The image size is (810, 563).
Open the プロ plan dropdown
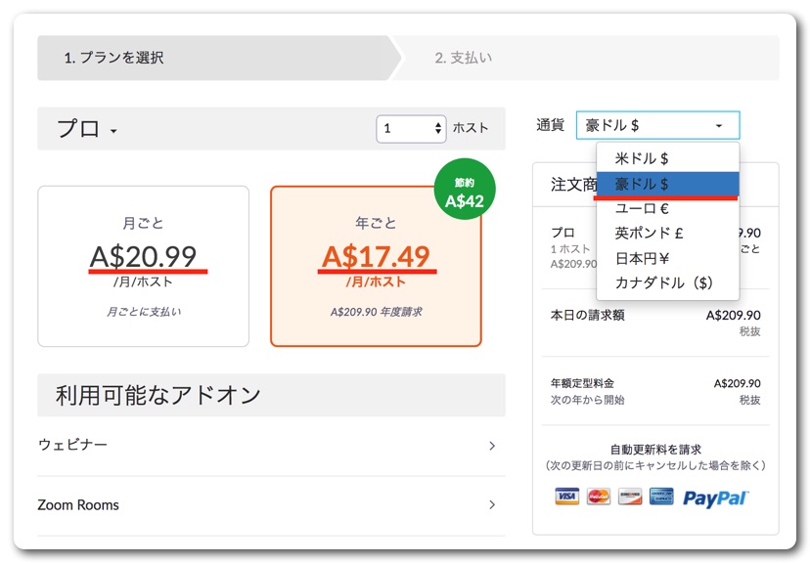coord(87,129)
